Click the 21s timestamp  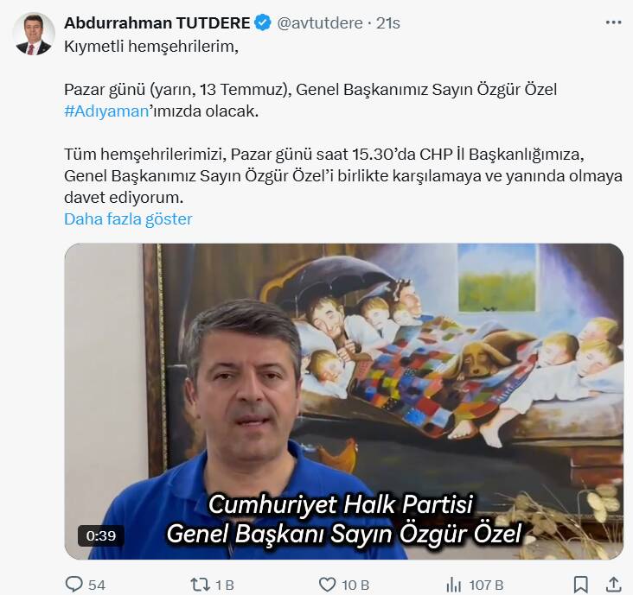[388, 23]
